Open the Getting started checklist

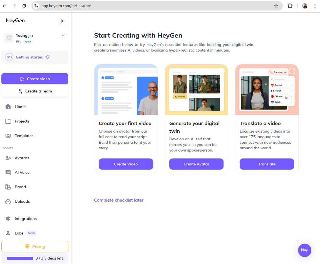tap(35, 57)
